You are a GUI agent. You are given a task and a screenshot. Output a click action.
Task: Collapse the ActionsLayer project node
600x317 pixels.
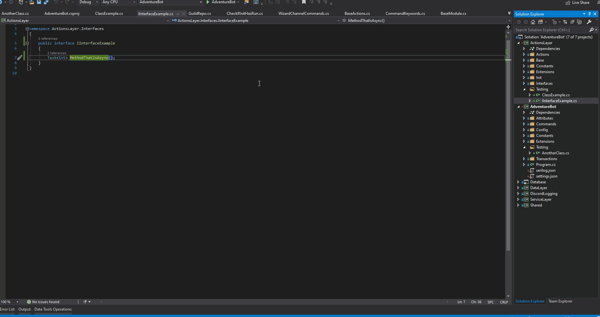[x=518, y=43]
